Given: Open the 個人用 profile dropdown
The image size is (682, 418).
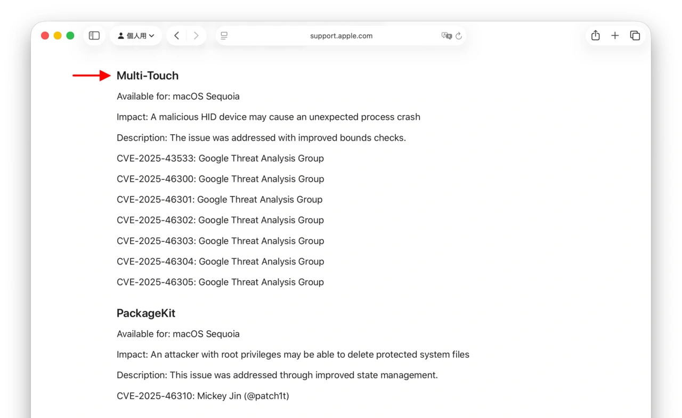Looking at the screenshot, I should coord(136,36).
